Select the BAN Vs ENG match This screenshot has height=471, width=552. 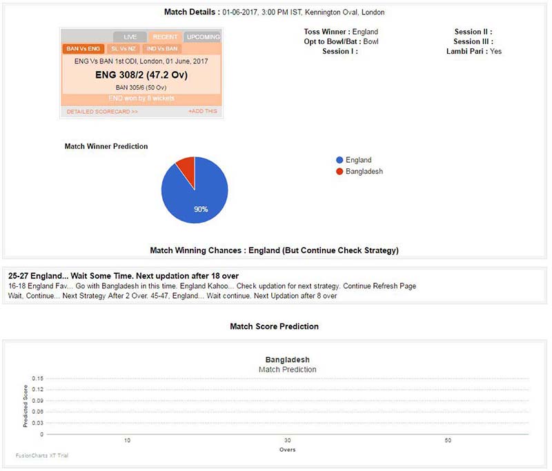click(x=83, y=49)
